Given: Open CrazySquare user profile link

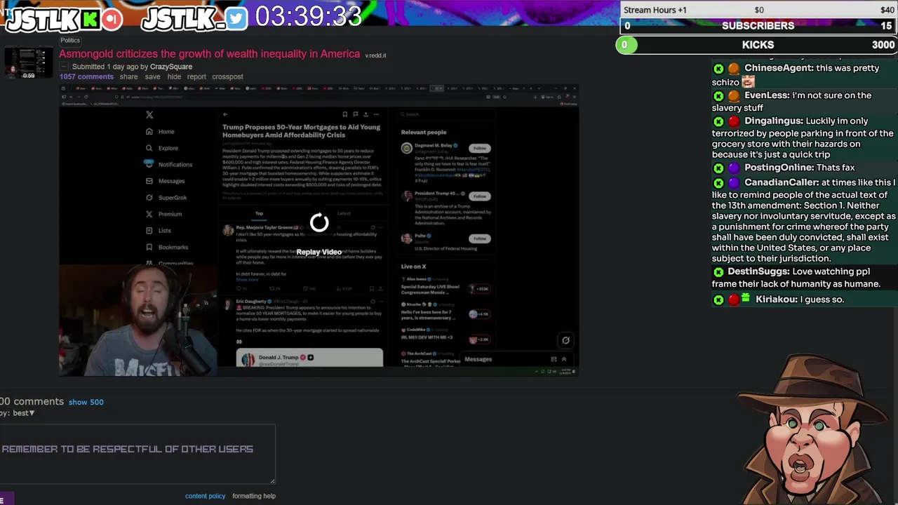Looking at the screenshot, I should tap(171, 67).
